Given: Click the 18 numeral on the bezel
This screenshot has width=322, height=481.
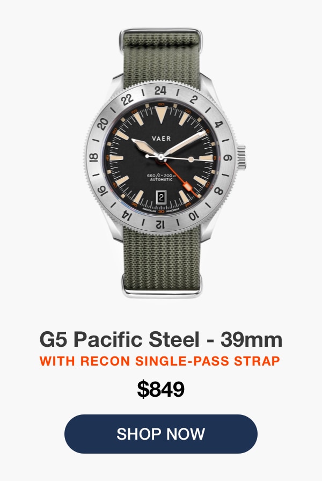Looking at the screenshot, I should [94, 157].
